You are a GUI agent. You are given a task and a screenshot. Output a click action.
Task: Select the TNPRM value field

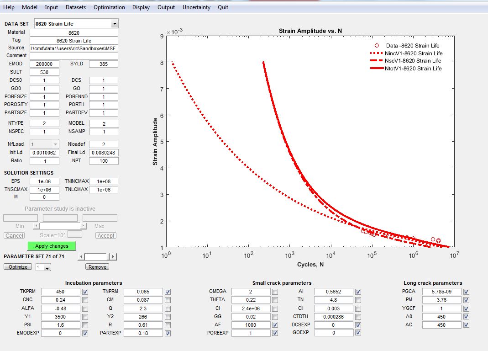pos(143,292)
